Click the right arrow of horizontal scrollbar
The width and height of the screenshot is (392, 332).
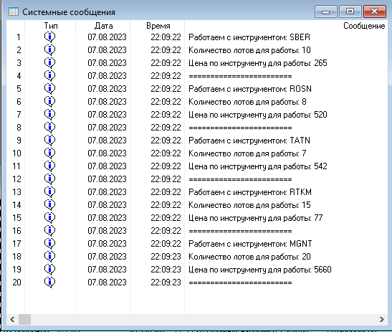tap(381, 320)
